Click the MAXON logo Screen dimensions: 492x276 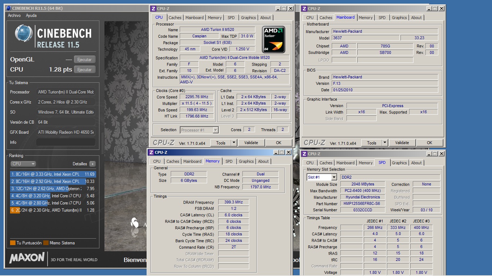pyautogui.click(x=27, y=258)
